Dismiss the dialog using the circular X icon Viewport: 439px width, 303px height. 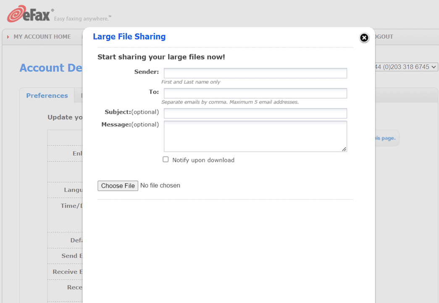coord(364,38)
